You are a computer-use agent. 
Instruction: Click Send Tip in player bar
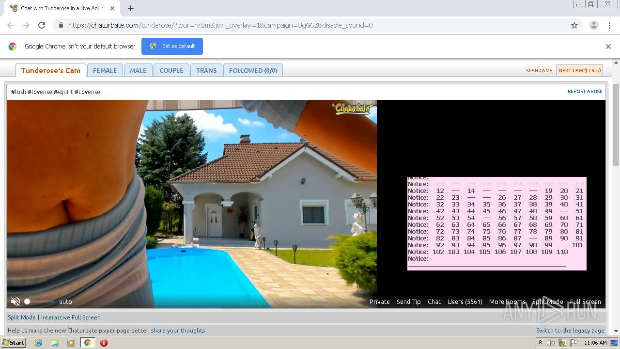point(409,301)
